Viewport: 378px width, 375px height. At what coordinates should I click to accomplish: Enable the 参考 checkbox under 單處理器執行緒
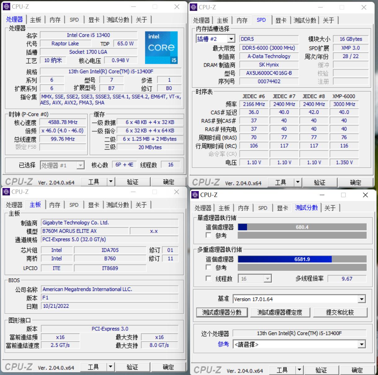tap(209, 235)
